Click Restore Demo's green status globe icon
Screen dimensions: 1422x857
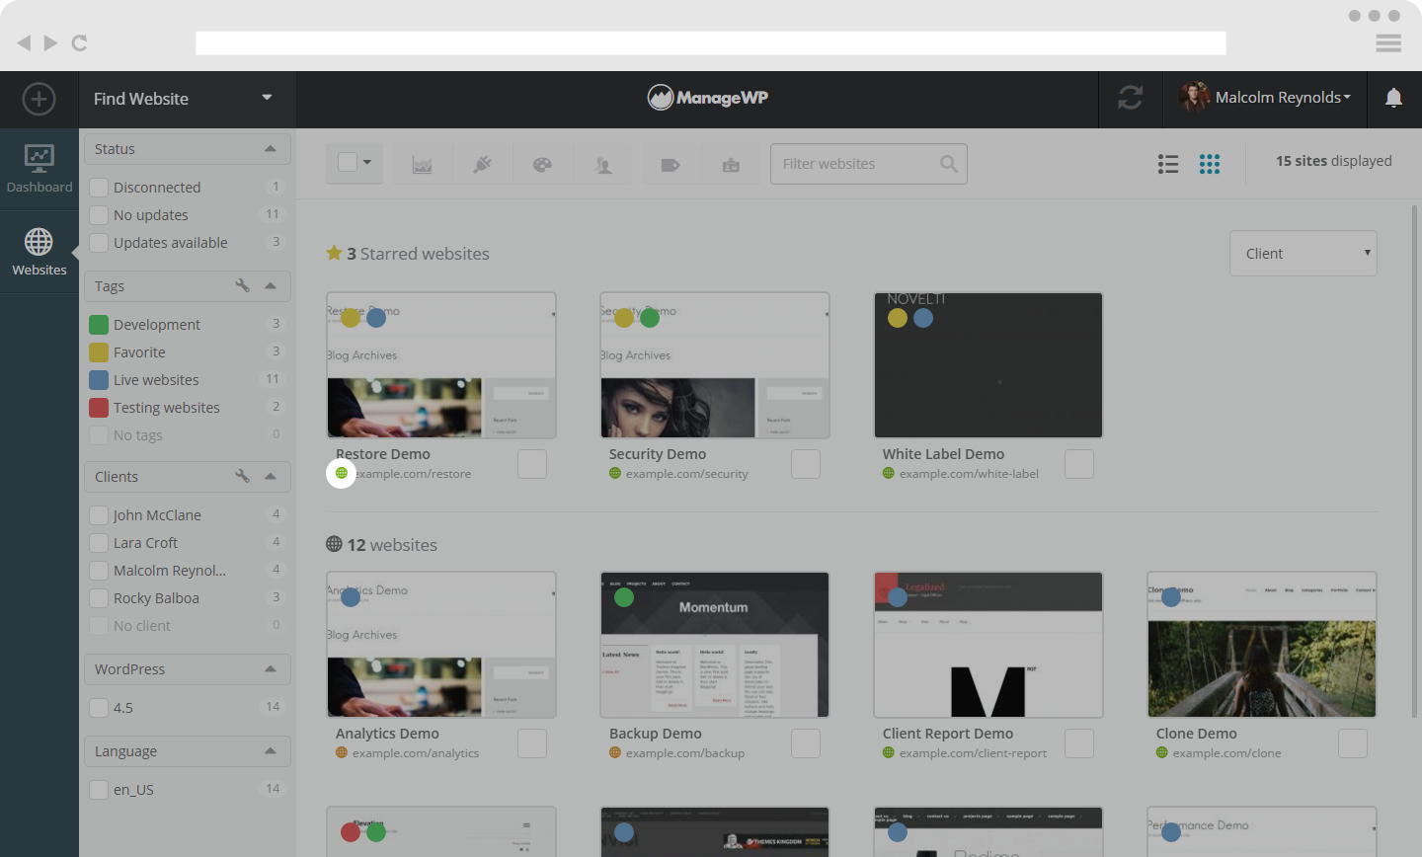pyautogui.click(x=342, y=473)
